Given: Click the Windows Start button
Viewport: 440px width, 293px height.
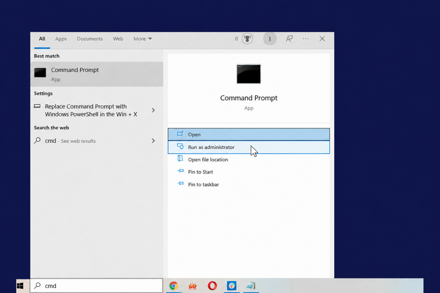Looking at the screenshot, I should (20, 286).
